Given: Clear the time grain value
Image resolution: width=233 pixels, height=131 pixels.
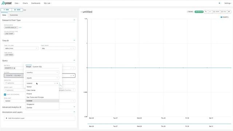Looking at the screenshot, I should pyautogui.click(x=71, y=48).
